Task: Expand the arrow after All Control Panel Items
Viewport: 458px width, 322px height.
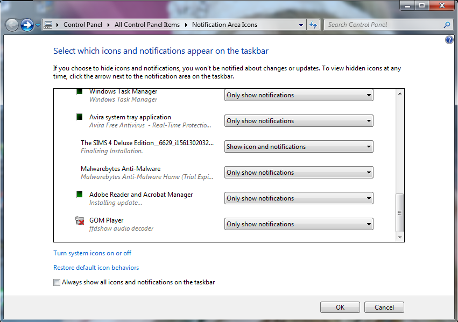Action: (186, 25)
